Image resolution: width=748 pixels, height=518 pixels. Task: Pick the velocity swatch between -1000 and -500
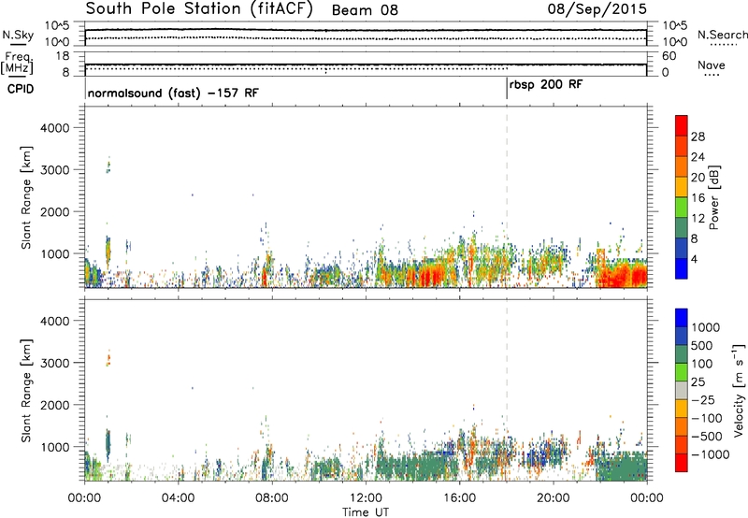pos(682,444)
